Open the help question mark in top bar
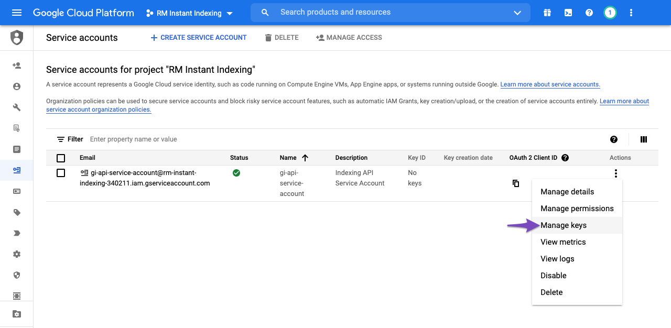Screen dimensions: 671x328 click(589, 13)
